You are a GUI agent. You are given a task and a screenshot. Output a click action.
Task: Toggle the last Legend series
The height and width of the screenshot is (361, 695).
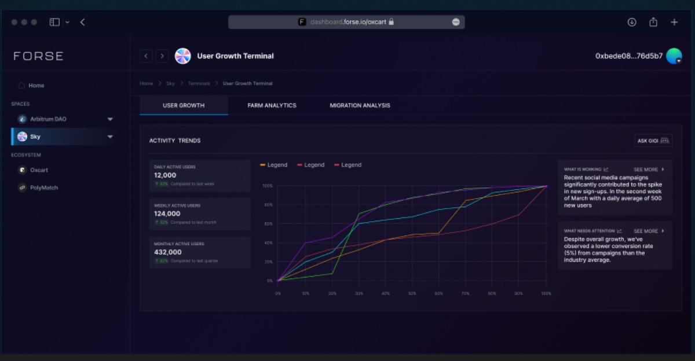point(348,165)
